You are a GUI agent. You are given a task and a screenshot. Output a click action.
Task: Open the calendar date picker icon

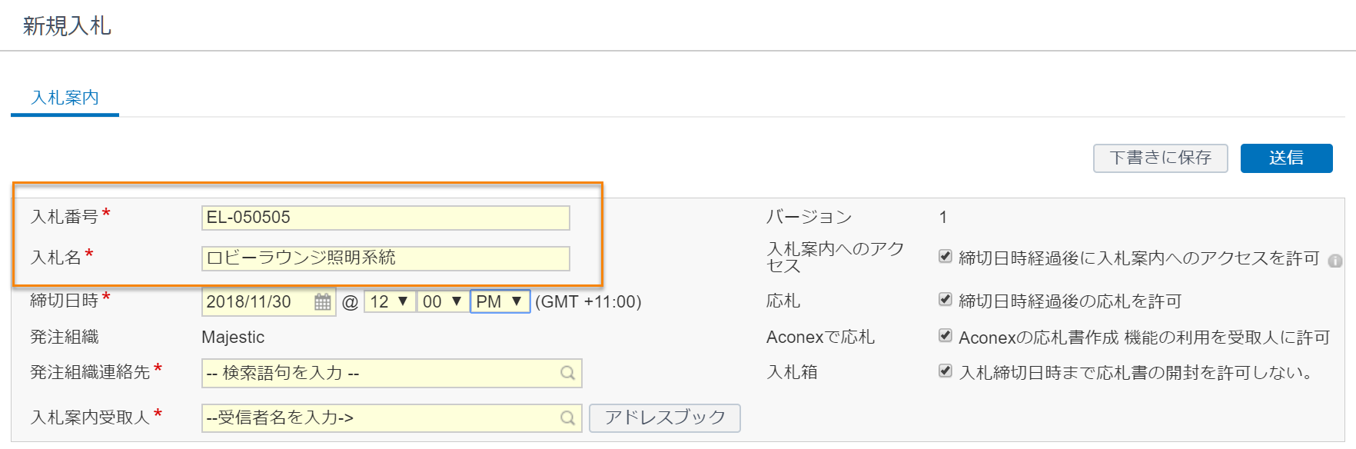[x=323, y=302]
